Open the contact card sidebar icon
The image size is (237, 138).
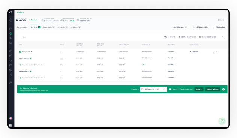11,51
